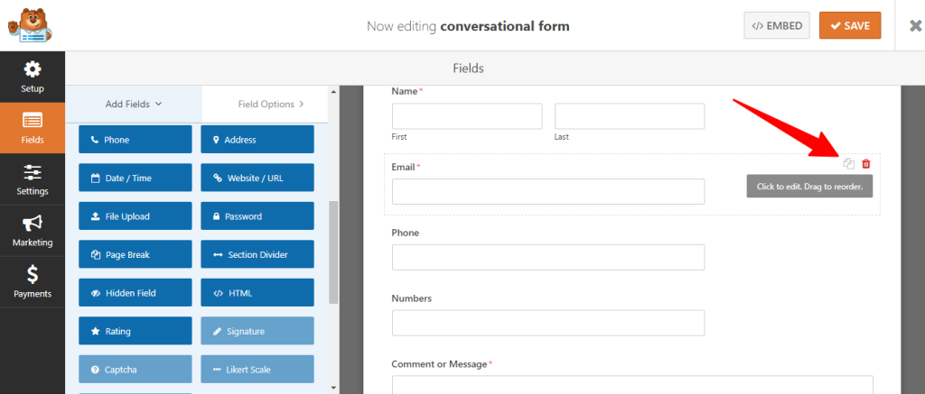The height and width of the screenshot is (394, 925).
Task: Duplicate the Email field icon
Action: click(x=848, y=164)
